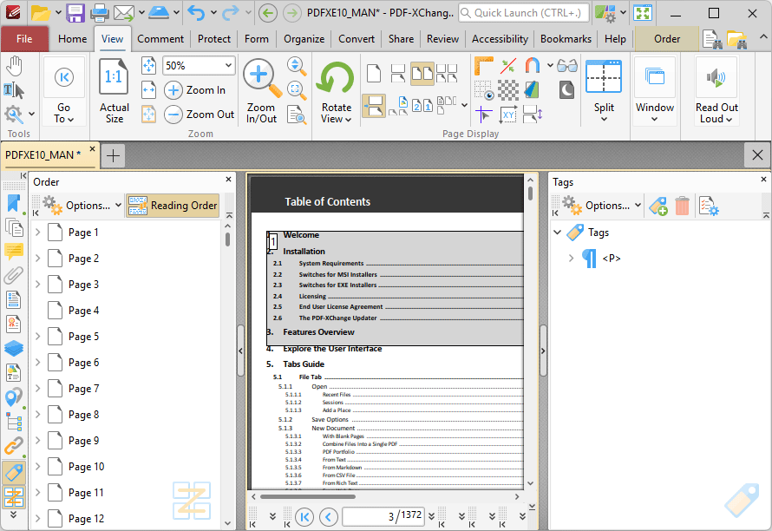Expand Page 10 in Order tree

pos(38,466)
